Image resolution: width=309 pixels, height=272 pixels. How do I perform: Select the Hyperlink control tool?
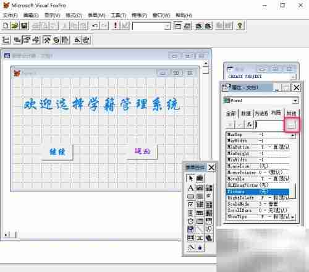[x=209, y=238]
